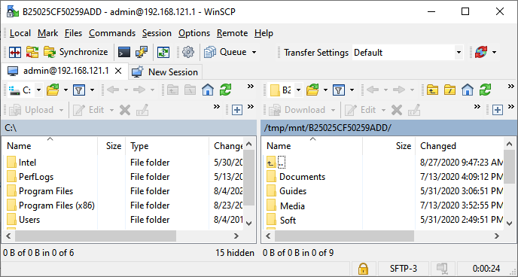
Task: Select the Intel folder in local panel
Action: coord(22,162)
